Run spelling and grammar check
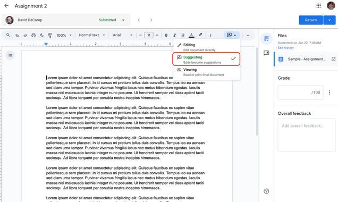This screenshot has height=202, width=338. pyautogui.click(x=41, y=35)
